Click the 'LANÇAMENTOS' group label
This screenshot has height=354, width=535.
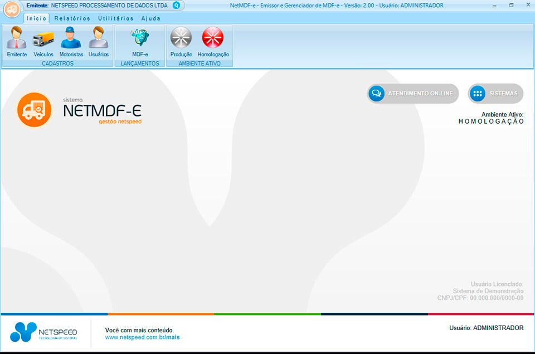(140, 64)
